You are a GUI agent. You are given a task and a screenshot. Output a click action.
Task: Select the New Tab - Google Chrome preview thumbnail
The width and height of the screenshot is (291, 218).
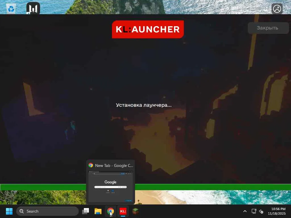111,186
